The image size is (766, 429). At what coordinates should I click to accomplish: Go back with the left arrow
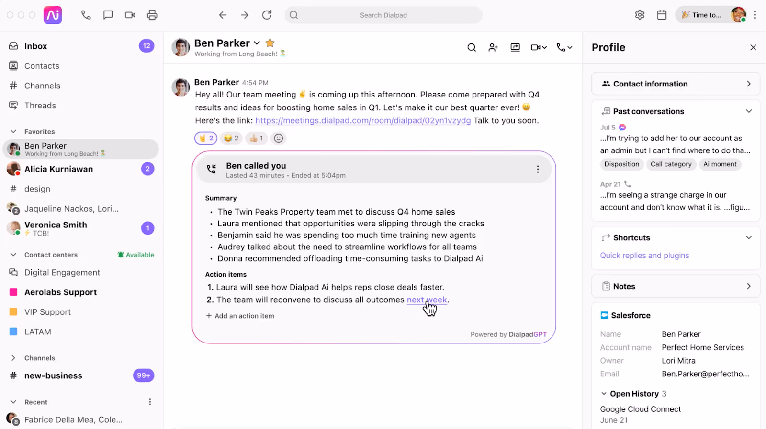(223, 15)
